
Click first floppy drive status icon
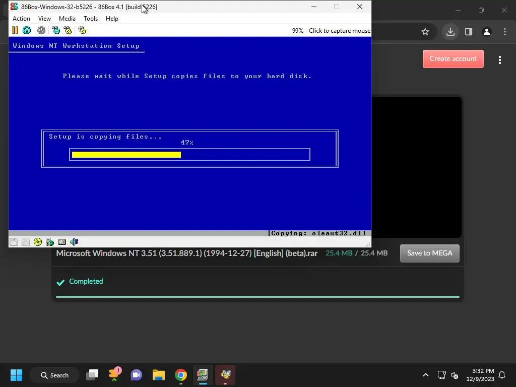click(14, 242)
